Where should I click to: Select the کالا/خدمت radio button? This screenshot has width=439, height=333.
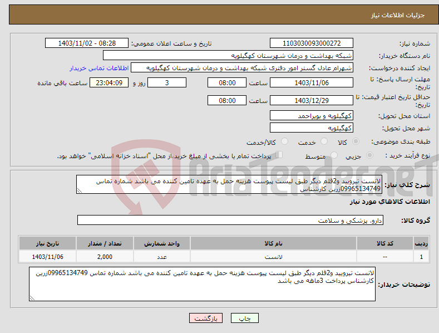click(x=284, y=141)
